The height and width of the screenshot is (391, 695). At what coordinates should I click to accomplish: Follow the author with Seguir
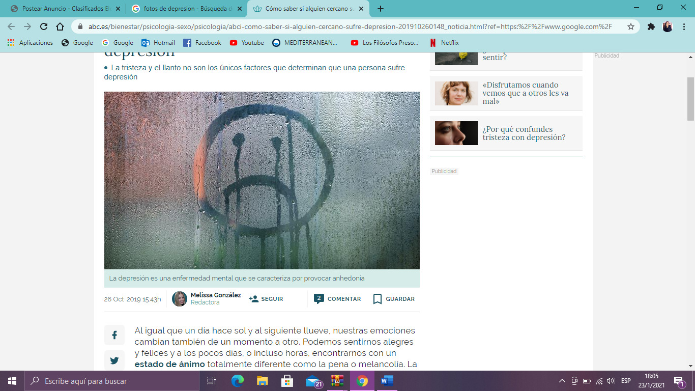[266, 299]
